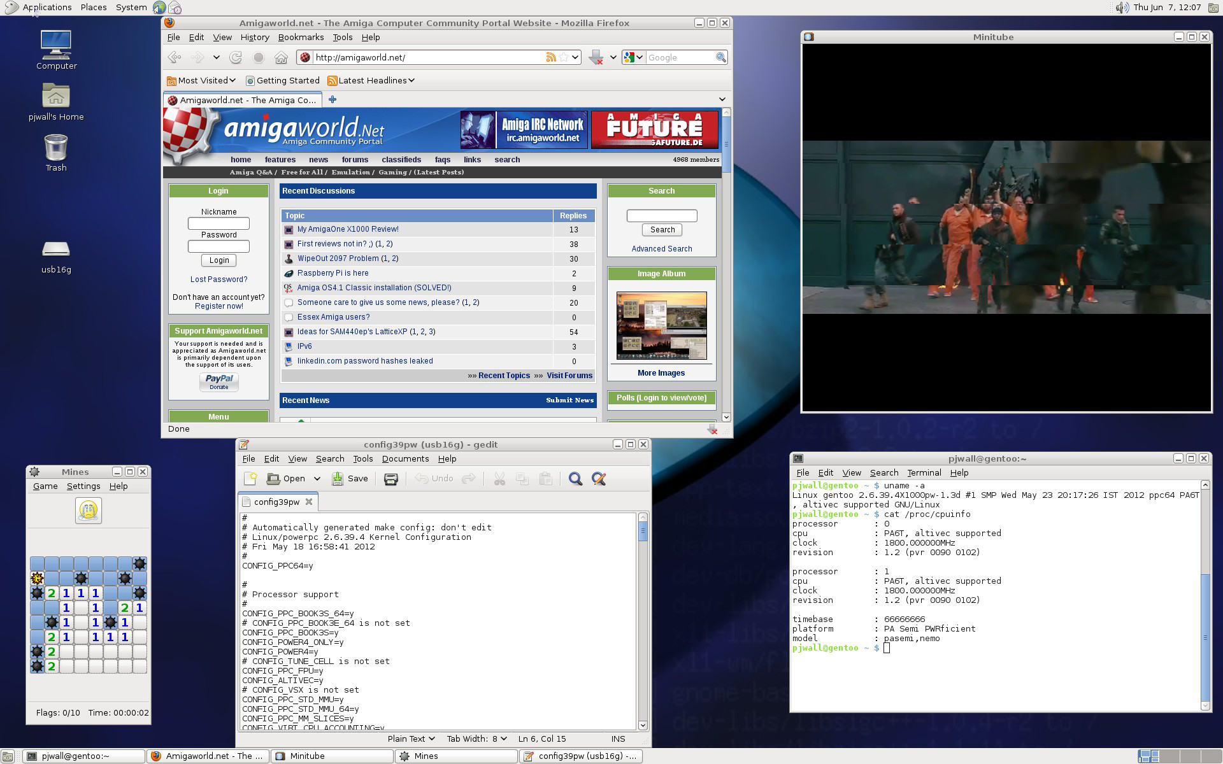Reload the page in Firefox
Screen dimensions: 1223x764
236,57
